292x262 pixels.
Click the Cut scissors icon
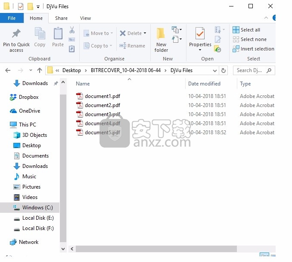[x=72, y=30]
